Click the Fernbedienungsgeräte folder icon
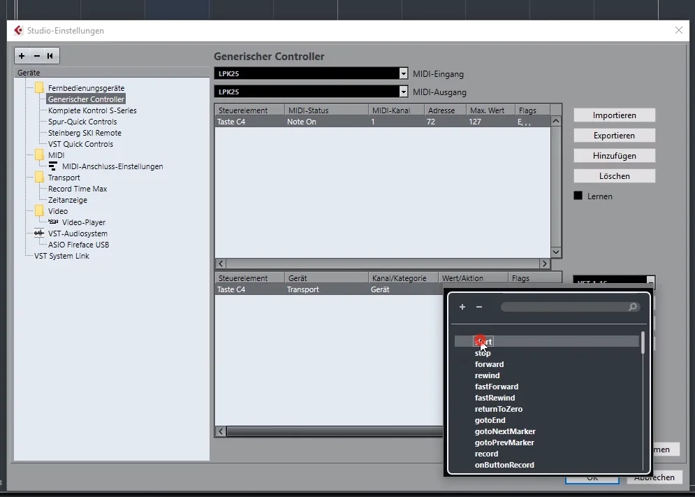 pos(39,87)
